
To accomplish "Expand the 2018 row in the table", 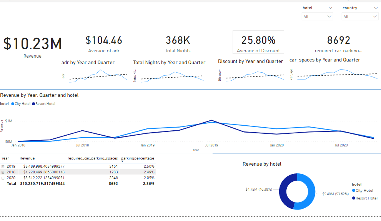I will (3, 172).
